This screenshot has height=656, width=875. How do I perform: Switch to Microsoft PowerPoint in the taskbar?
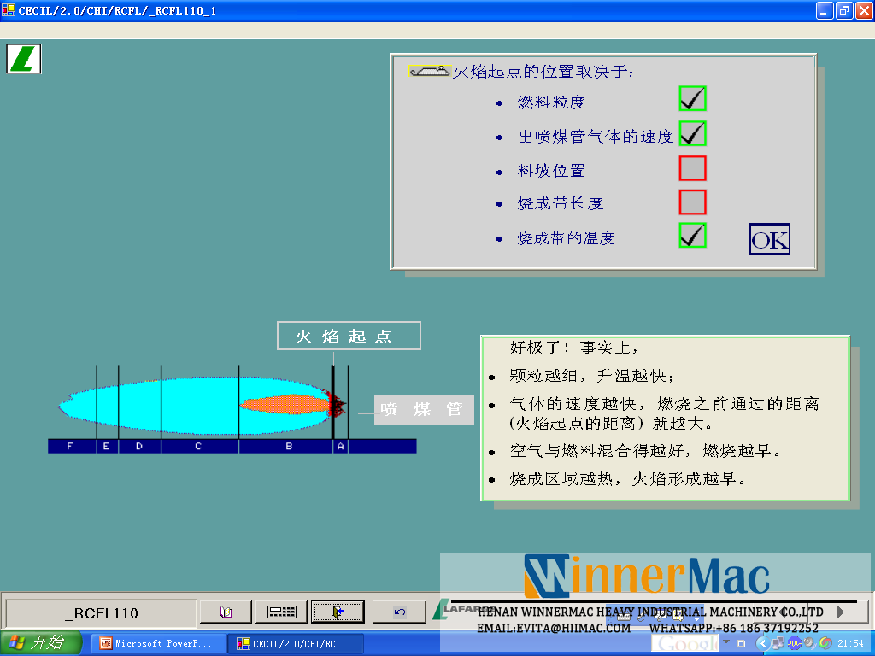tap(157, 644)
